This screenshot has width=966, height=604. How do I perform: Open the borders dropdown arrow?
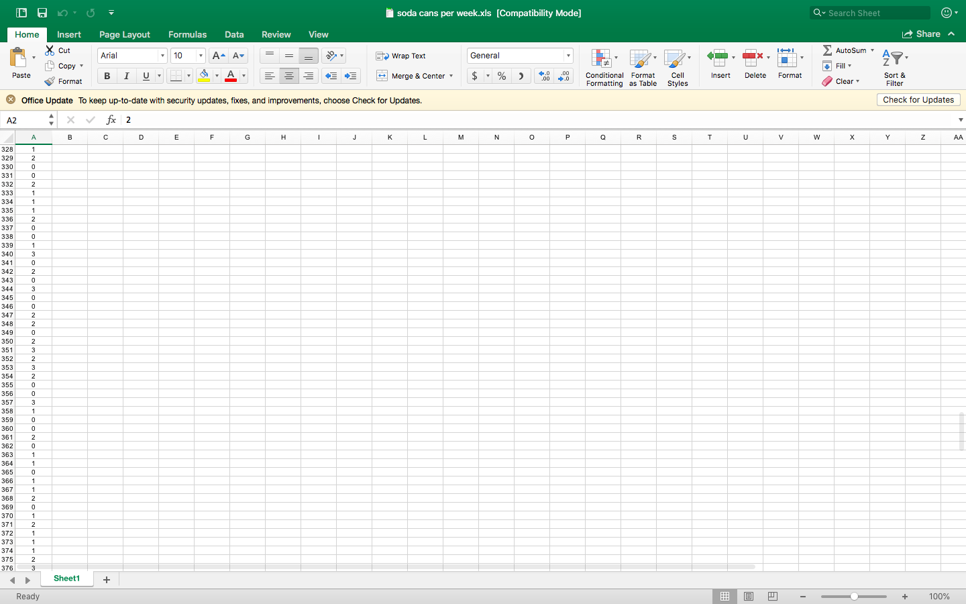[x=189, y=76]
